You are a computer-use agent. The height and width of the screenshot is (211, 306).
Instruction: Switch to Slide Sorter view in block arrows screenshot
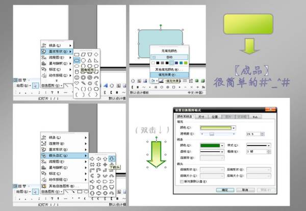[20, 186]
